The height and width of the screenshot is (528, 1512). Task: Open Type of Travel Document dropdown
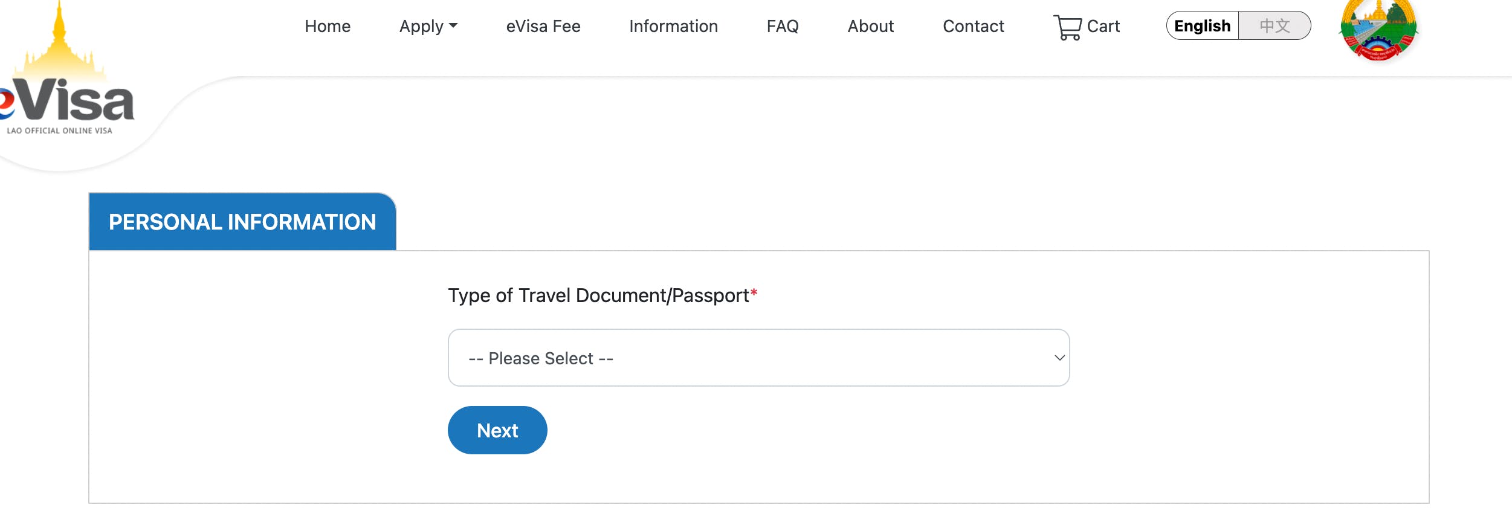(x=758, y=358)
